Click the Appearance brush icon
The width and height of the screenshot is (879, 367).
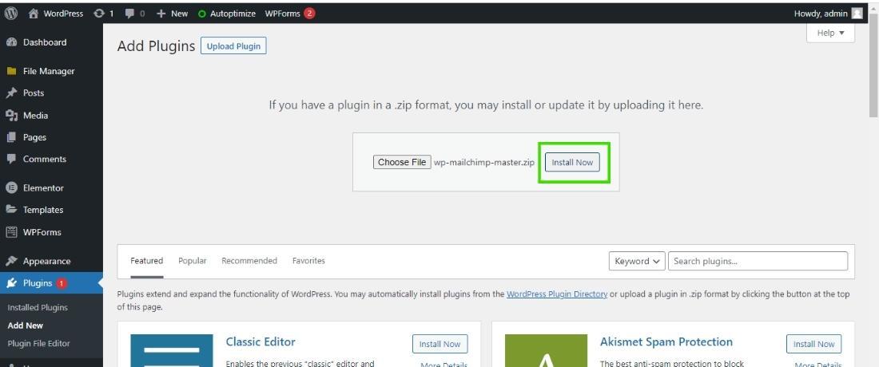click(11, 261)
